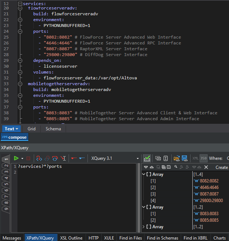Open an expression file with the folder icon
Viewport: 229px width, 241px height.
click(x=177, y=158)
